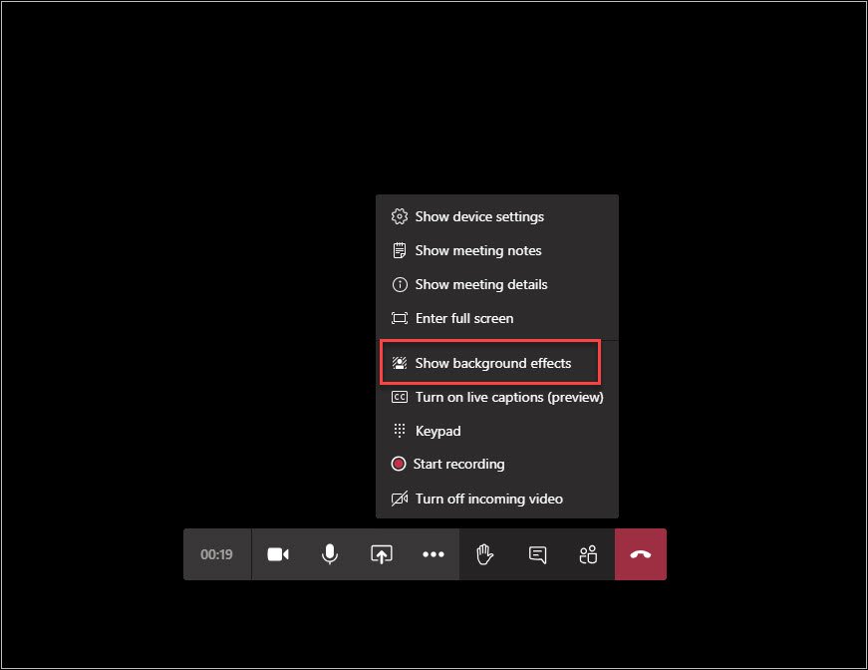The width and height of the screenshot is (868, 670).
Task: Choose Show background effects
Action: point(496,363)
